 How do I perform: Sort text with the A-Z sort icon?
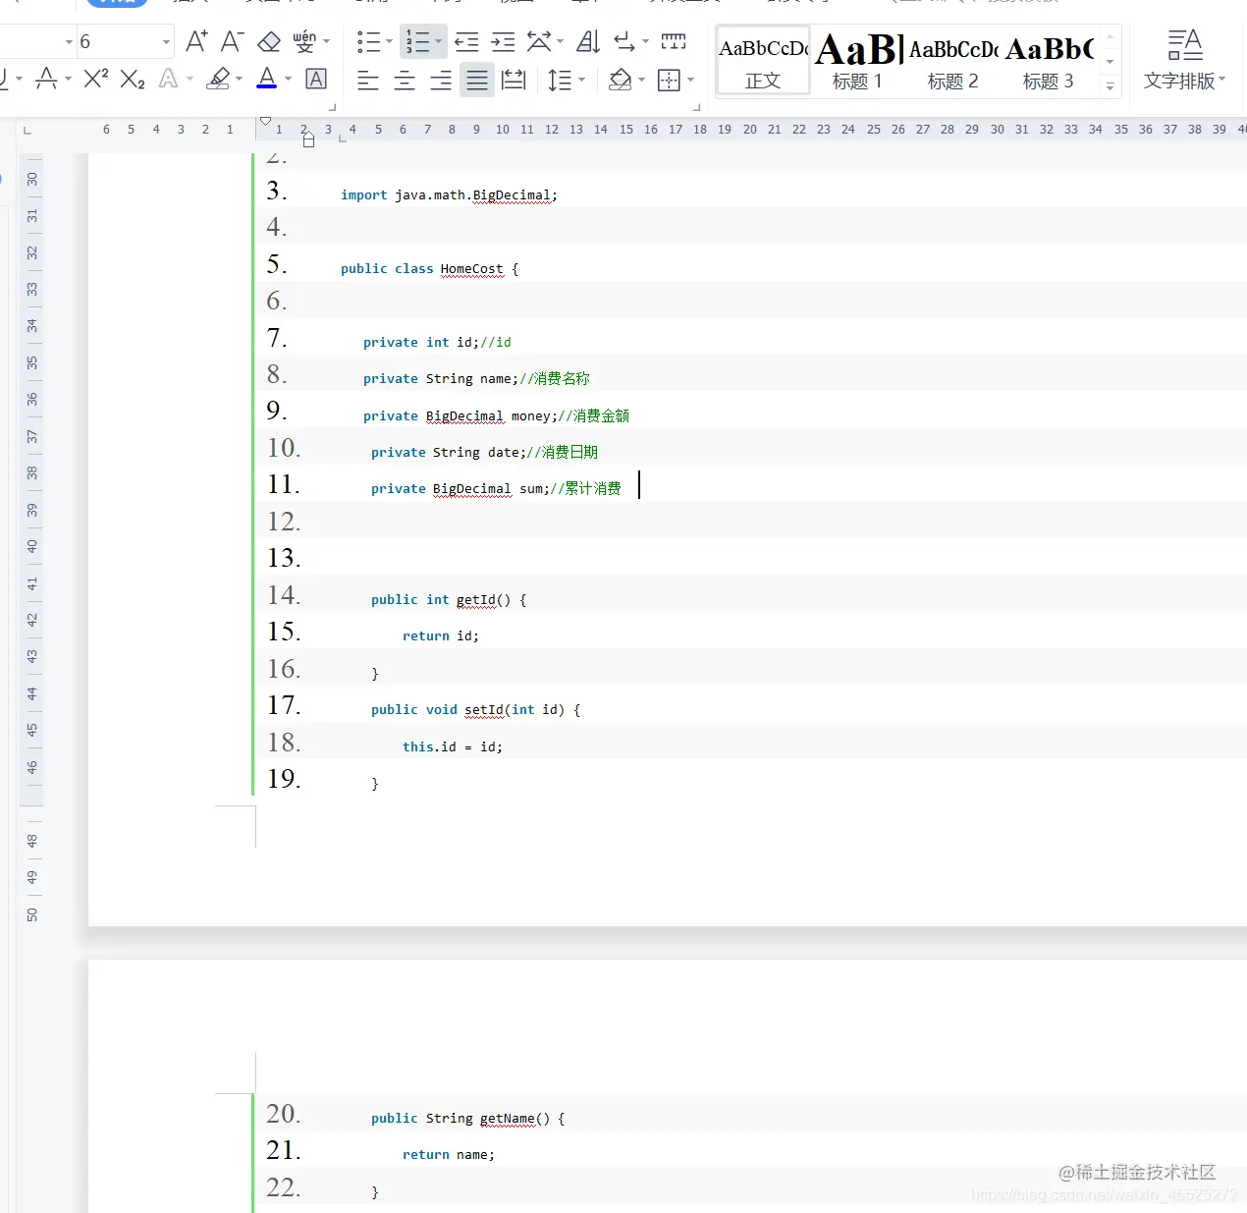point(588,41)
